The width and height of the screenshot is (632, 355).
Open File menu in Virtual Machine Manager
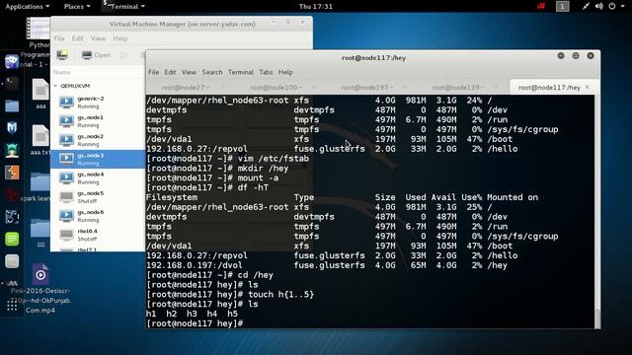[59, 38]
